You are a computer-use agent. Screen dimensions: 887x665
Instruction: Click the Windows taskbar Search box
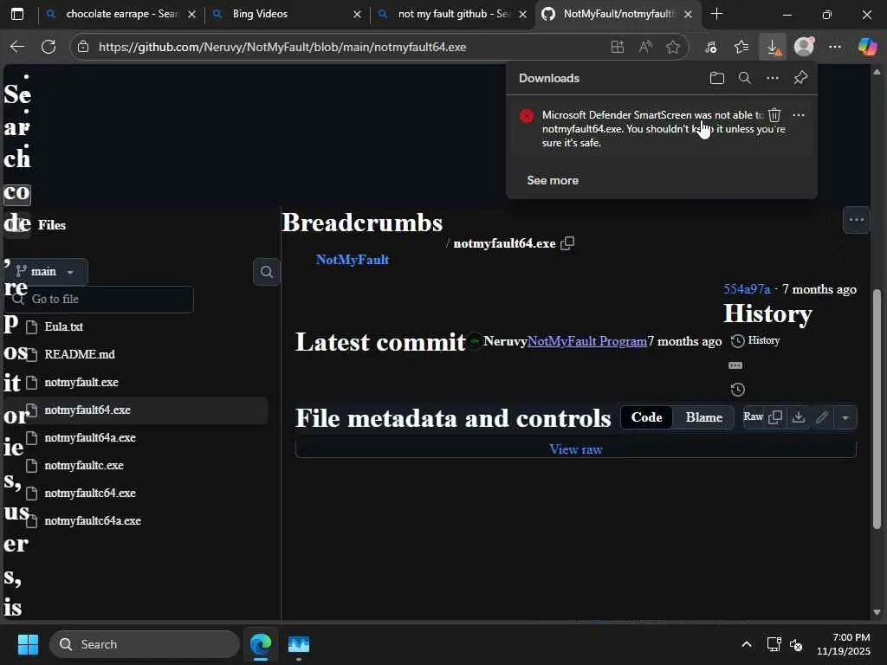click(x=145, y=644)
